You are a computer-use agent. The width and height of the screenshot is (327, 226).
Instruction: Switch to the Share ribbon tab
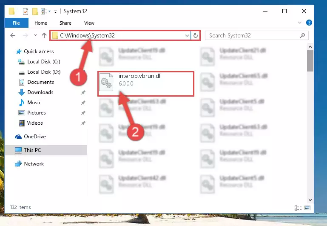(x=65, y=23)
